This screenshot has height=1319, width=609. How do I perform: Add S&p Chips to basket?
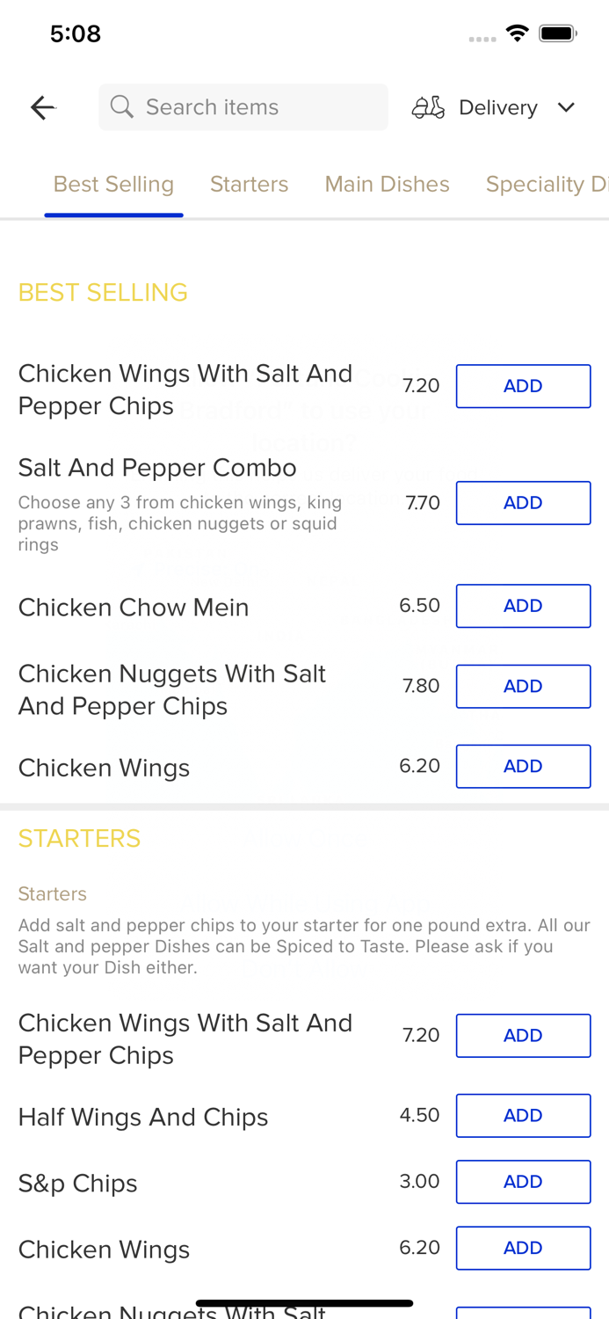tap(523, 1182)
